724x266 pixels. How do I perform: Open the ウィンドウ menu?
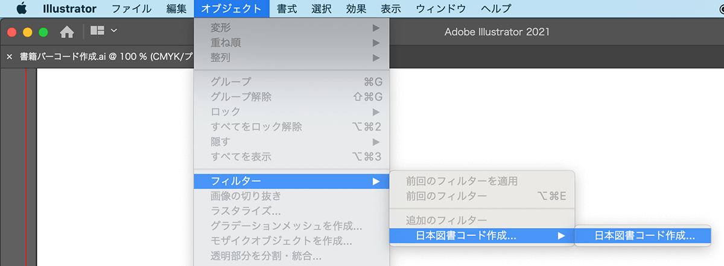[440, 8]
